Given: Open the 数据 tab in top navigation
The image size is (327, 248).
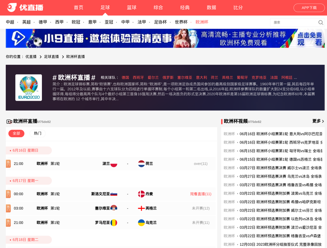Looking at the screenshot, I should point(211,7).
